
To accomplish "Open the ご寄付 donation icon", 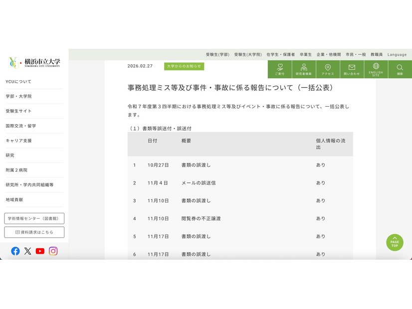I will [280, 68].
